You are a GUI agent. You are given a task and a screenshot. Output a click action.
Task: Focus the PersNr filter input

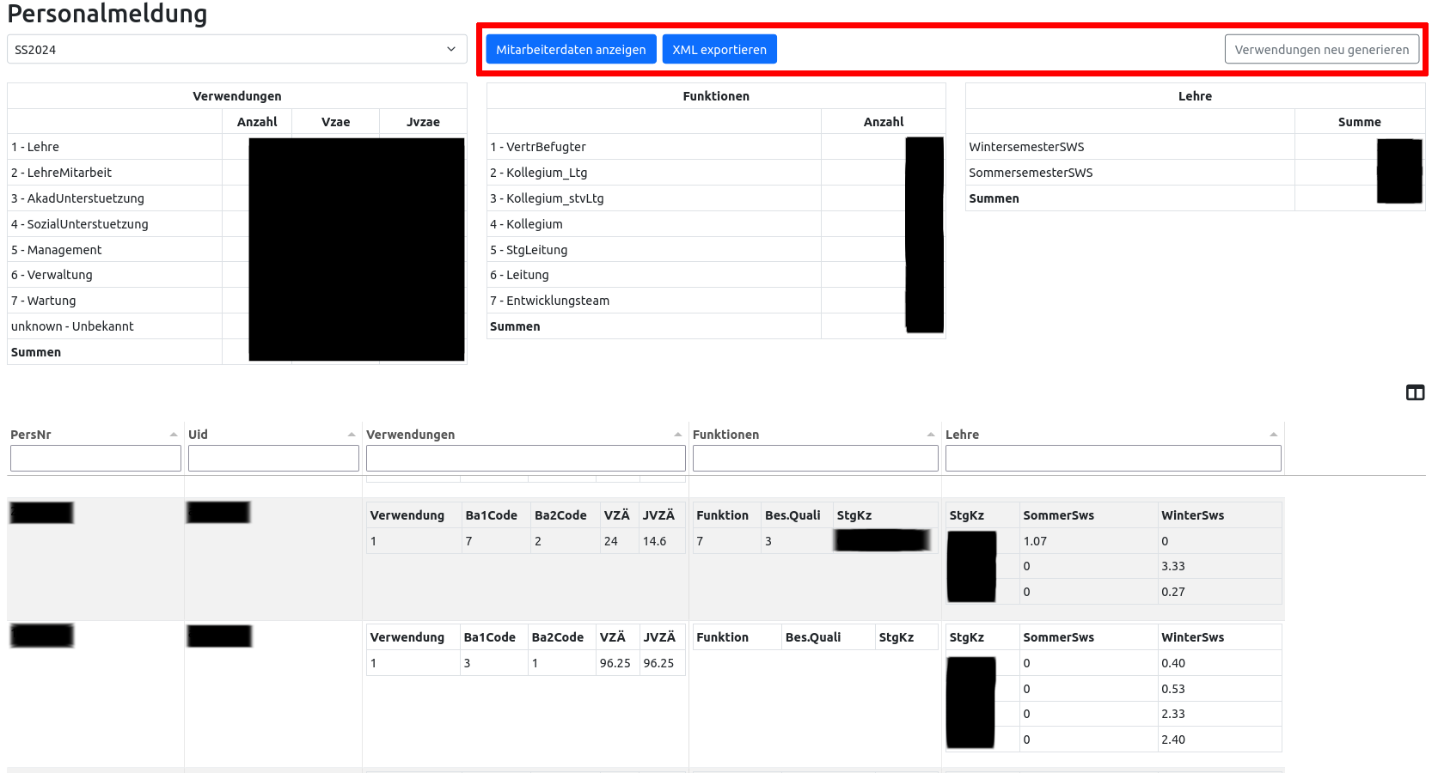point(95,459)
